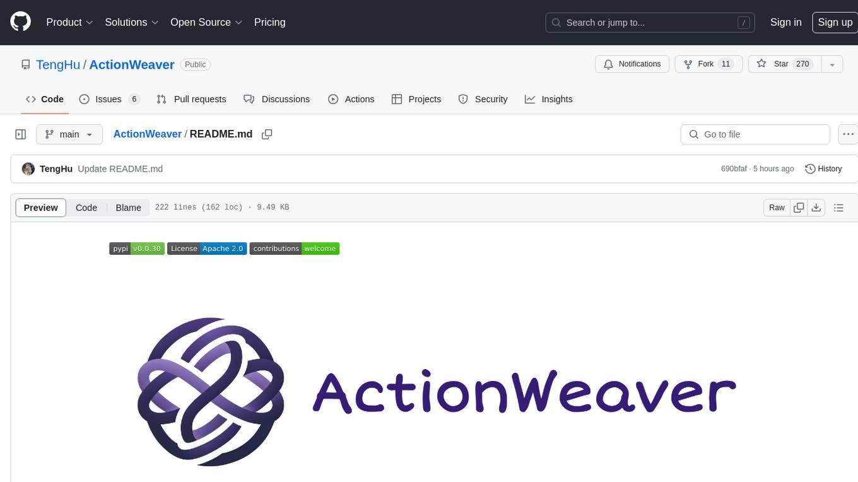Switch to the Projects tab
858x482 pixels.
(416, 99)
